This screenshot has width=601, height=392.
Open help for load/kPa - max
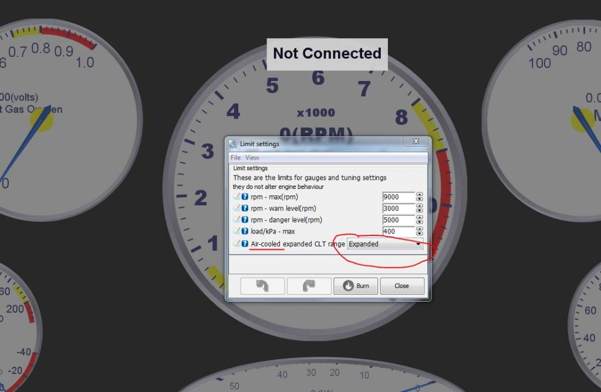[x=245, y=231]
